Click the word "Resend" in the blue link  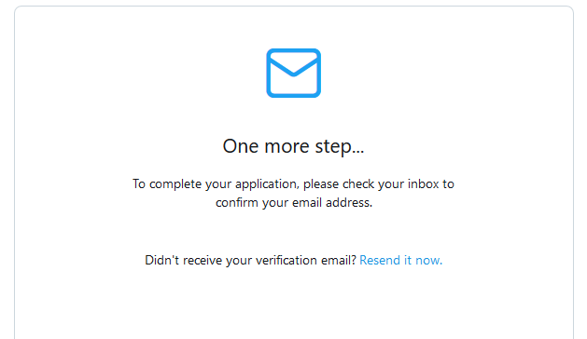(x=380, y=260)
